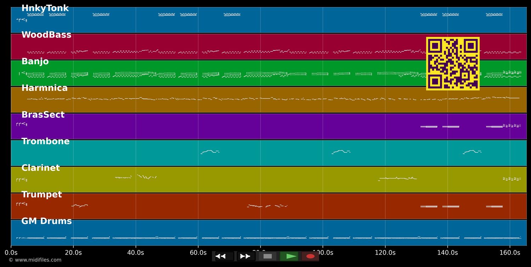This screenshot has width=531, height=267.
Task: Click the Trumpet track label
Action: (41, 195)
